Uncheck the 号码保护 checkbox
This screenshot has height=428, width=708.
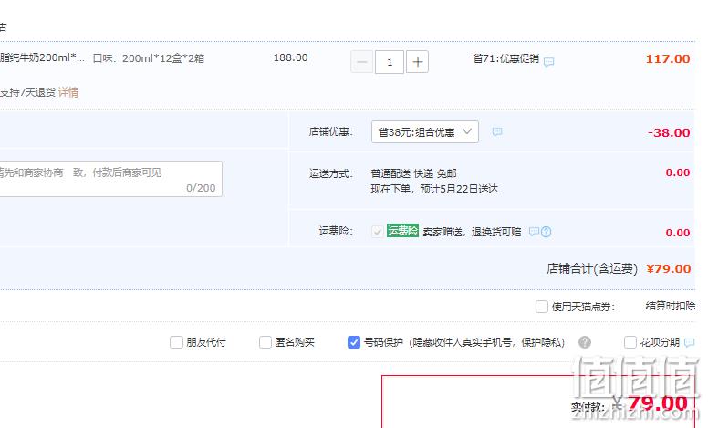coord(354,342)
